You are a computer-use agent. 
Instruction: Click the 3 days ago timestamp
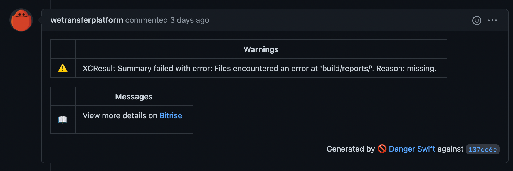click(x=189, y=20)
